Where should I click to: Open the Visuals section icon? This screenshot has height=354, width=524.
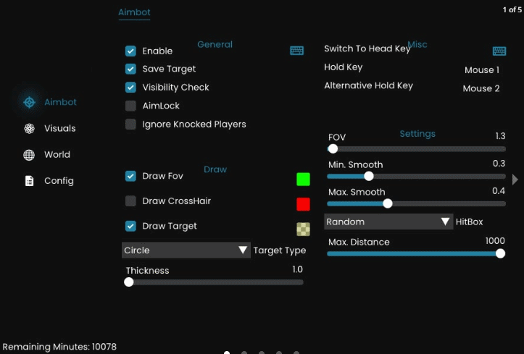29,129
